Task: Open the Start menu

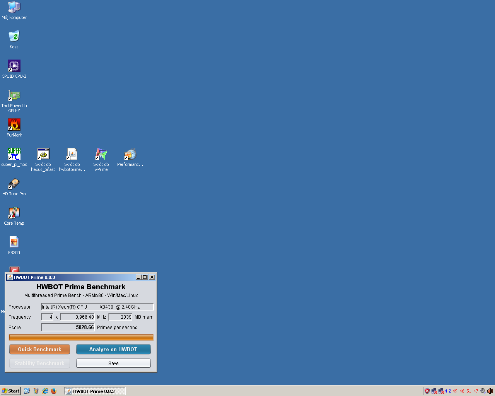Action: (x=10, y=391)
